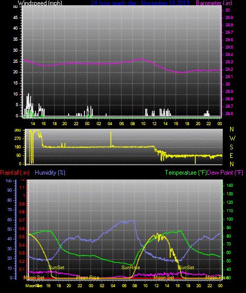Click the 100 temperature scale value
The image size is (246, 293).
(x=230, y=219)
